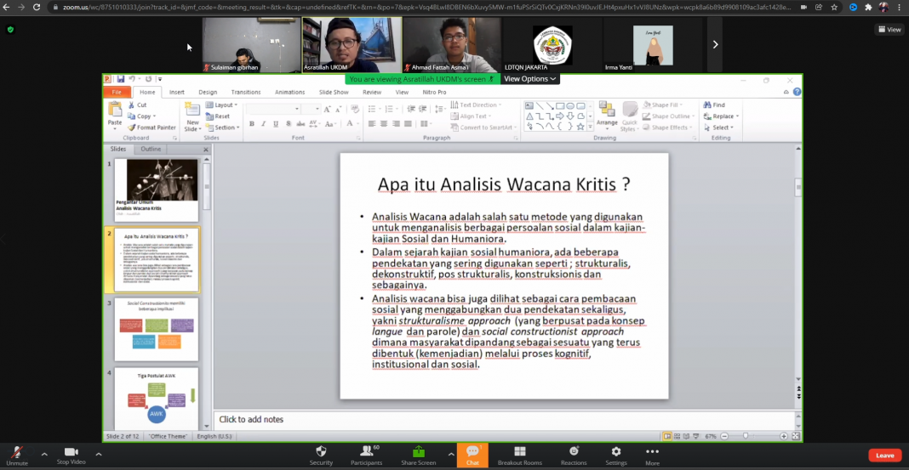Click the View button at top right
The height and width of the screenshot is (470, 909).
(x=889, y=29)
